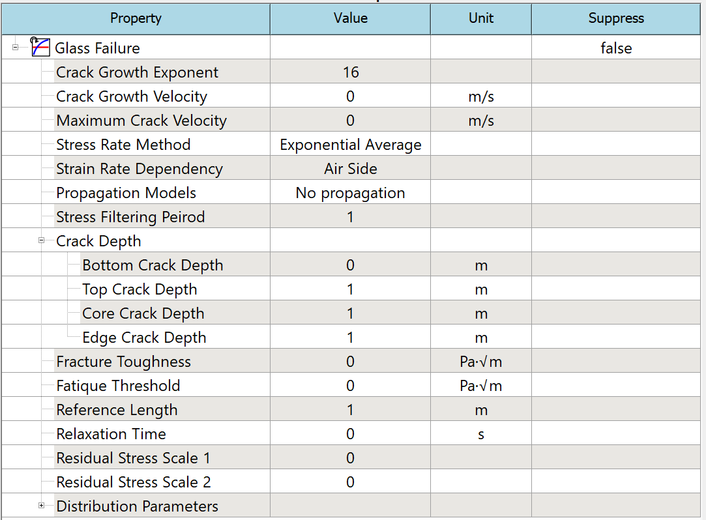Toggle the Suppress value from false

(x=615, y=48)
